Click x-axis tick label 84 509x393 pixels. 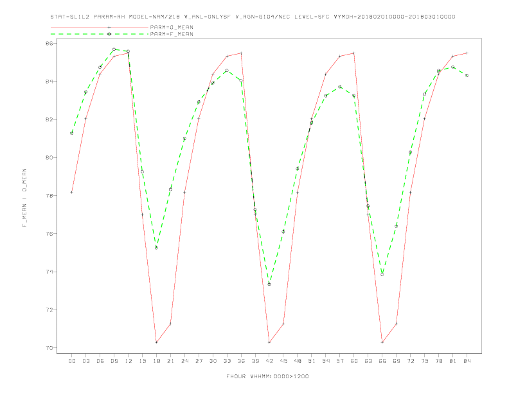point(467,361)
